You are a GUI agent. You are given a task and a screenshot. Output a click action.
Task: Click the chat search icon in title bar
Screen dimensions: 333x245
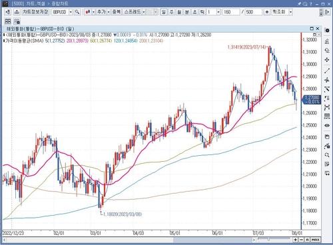point(305,4)
